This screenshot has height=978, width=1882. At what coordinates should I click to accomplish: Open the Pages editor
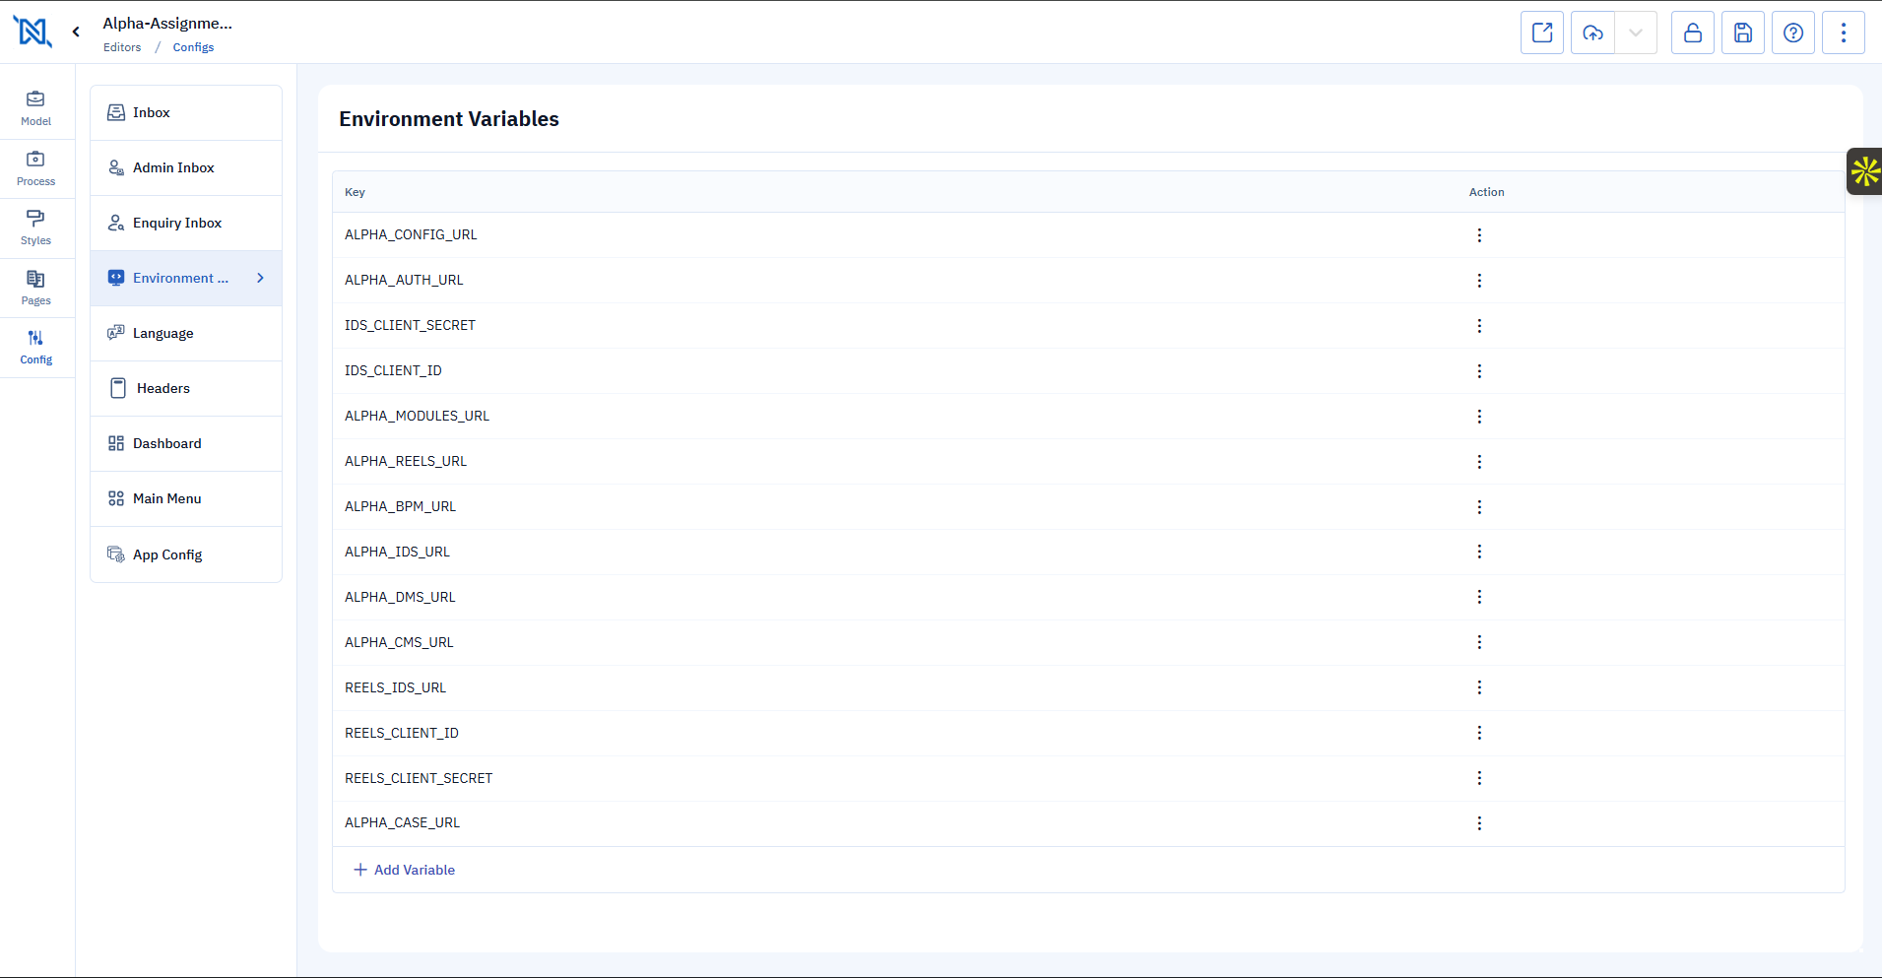[36, 287]
